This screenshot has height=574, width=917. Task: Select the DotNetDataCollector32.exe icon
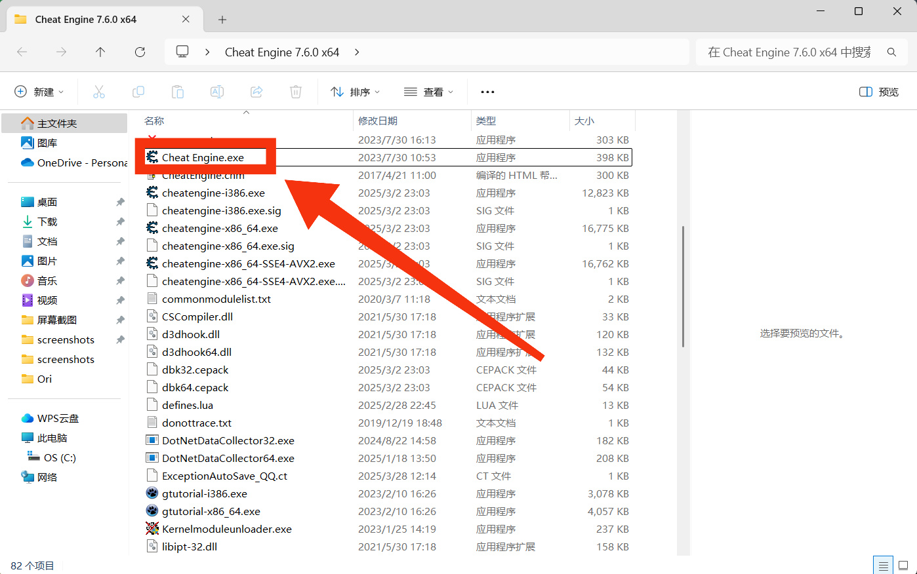pyautogui.click(x=152, y=440)
